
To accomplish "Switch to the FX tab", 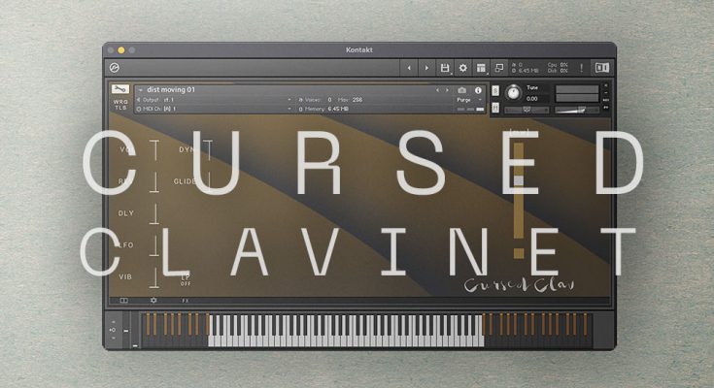I will [185, 301].
